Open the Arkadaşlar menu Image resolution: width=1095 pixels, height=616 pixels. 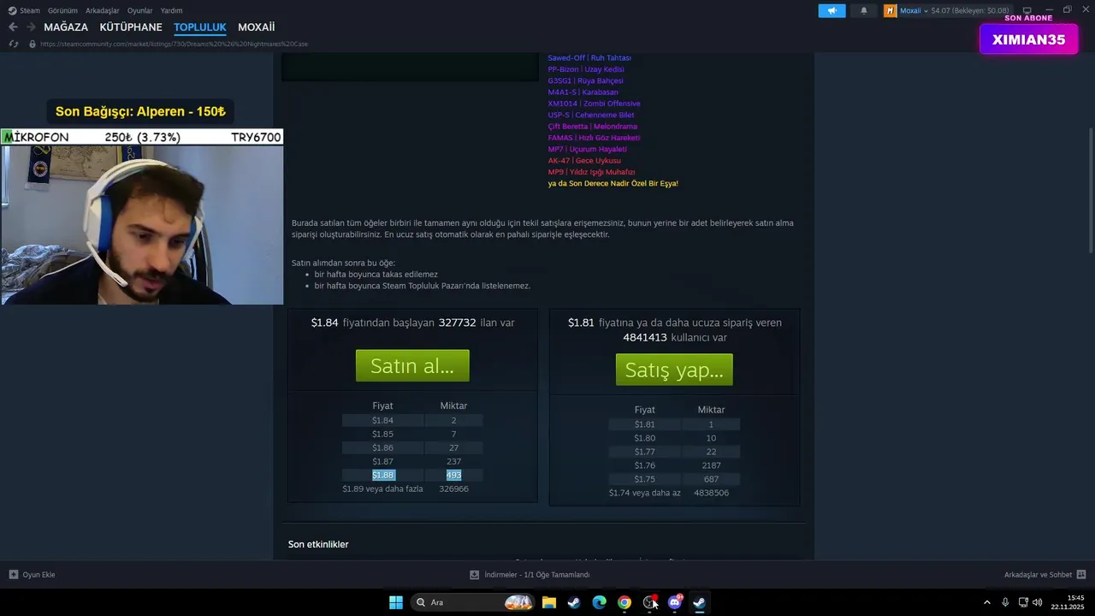point(103,10)
